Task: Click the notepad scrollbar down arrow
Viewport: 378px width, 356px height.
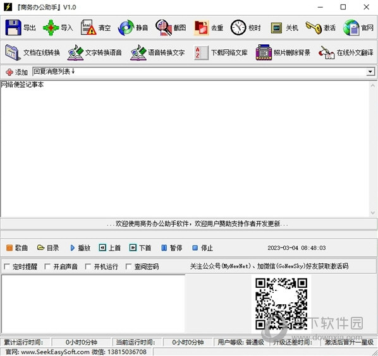Action: pos(373,213)
